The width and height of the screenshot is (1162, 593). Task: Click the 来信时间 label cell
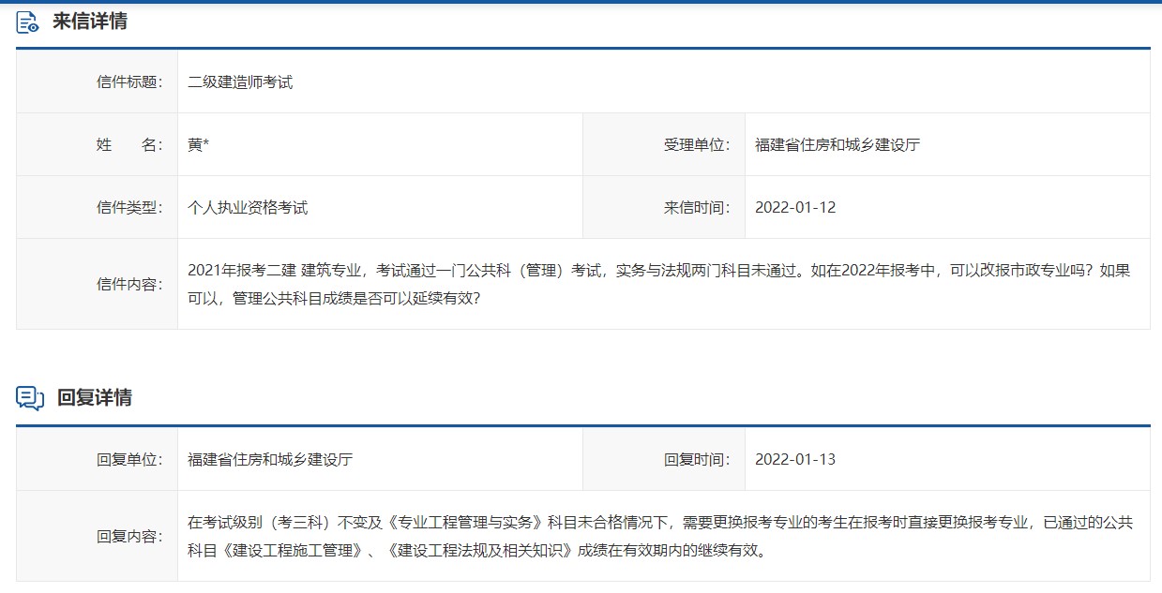tap(696, 207)
